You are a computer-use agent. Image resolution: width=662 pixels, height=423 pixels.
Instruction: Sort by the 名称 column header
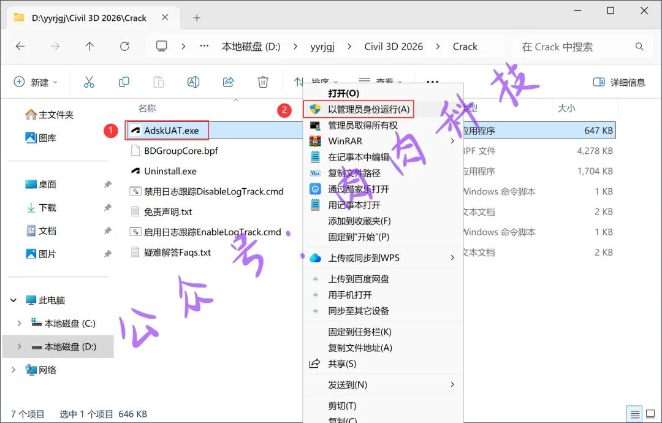click(147, 109)
